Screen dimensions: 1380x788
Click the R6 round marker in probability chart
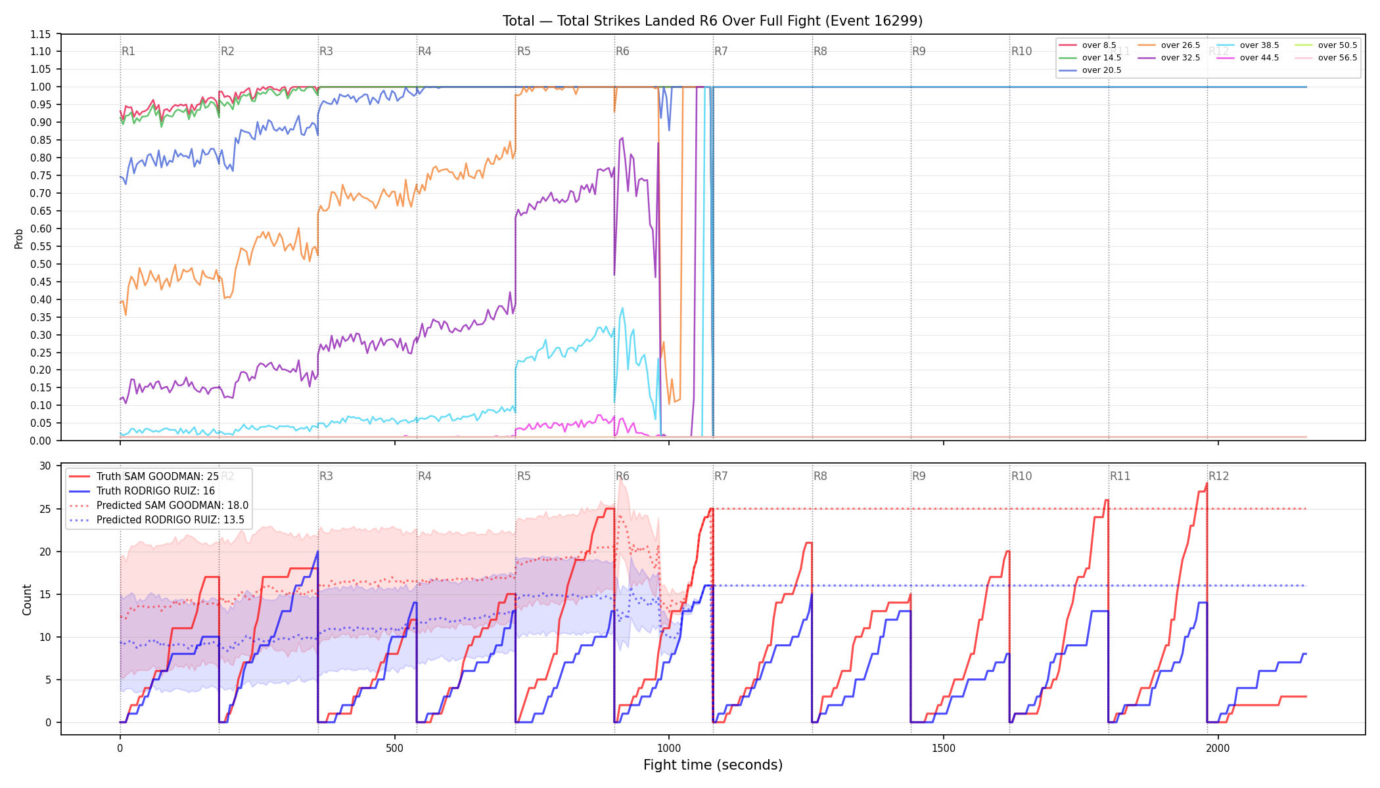point(622,51)
